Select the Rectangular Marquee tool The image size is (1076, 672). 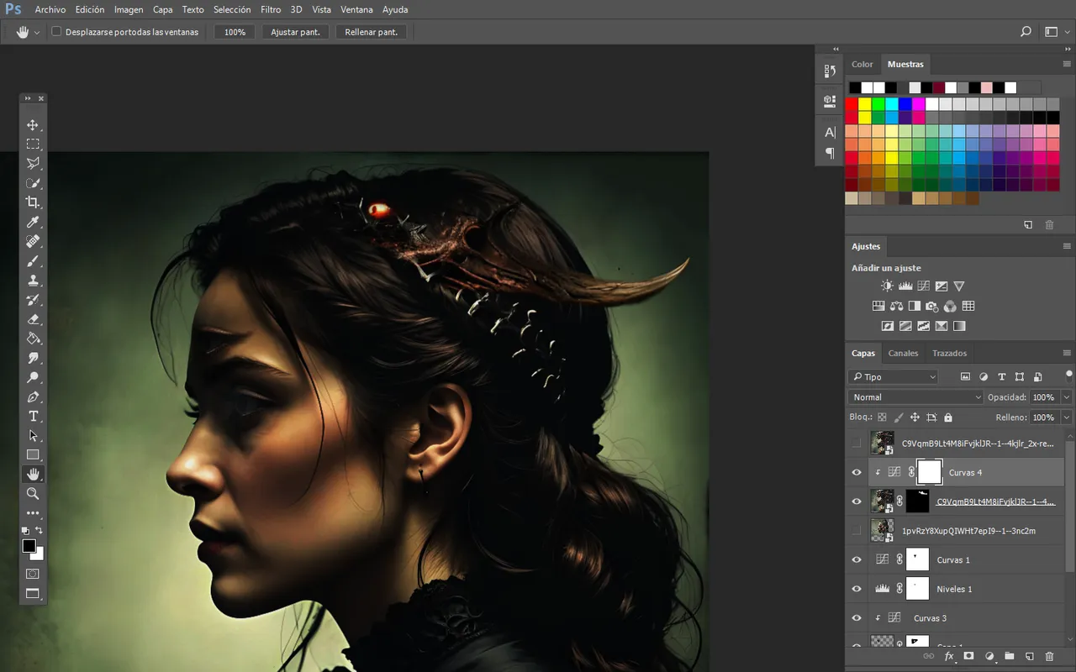[33, 144]
